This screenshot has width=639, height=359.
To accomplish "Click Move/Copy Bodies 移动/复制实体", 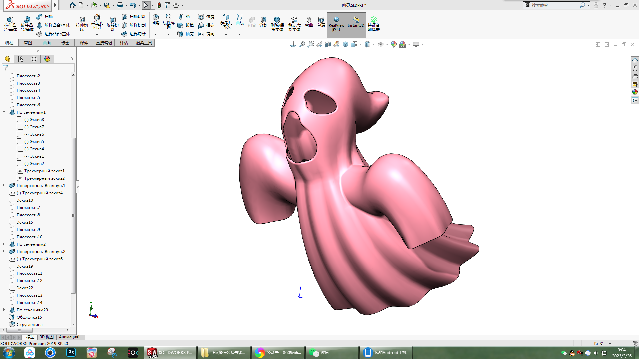I will (295, 24).
